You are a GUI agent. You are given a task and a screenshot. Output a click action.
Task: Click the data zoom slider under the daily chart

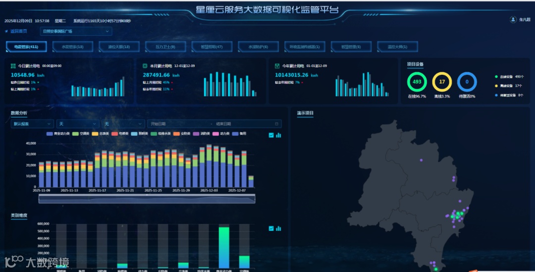147,199
